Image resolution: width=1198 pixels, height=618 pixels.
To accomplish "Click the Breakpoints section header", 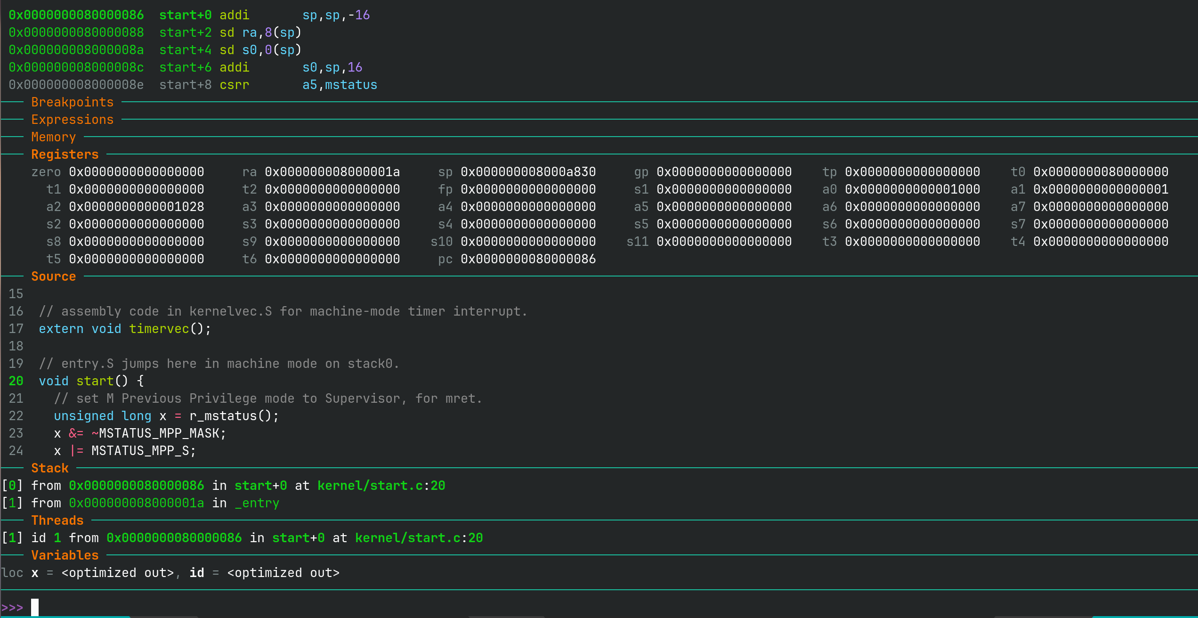I will coord(72,102).
